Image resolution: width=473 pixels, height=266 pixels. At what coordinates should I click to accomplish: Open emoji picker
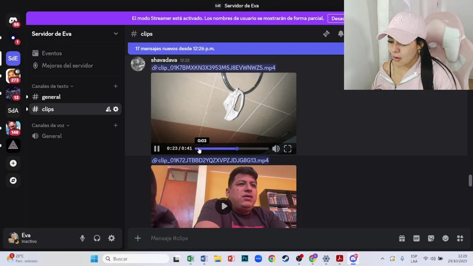pos(446,238)
